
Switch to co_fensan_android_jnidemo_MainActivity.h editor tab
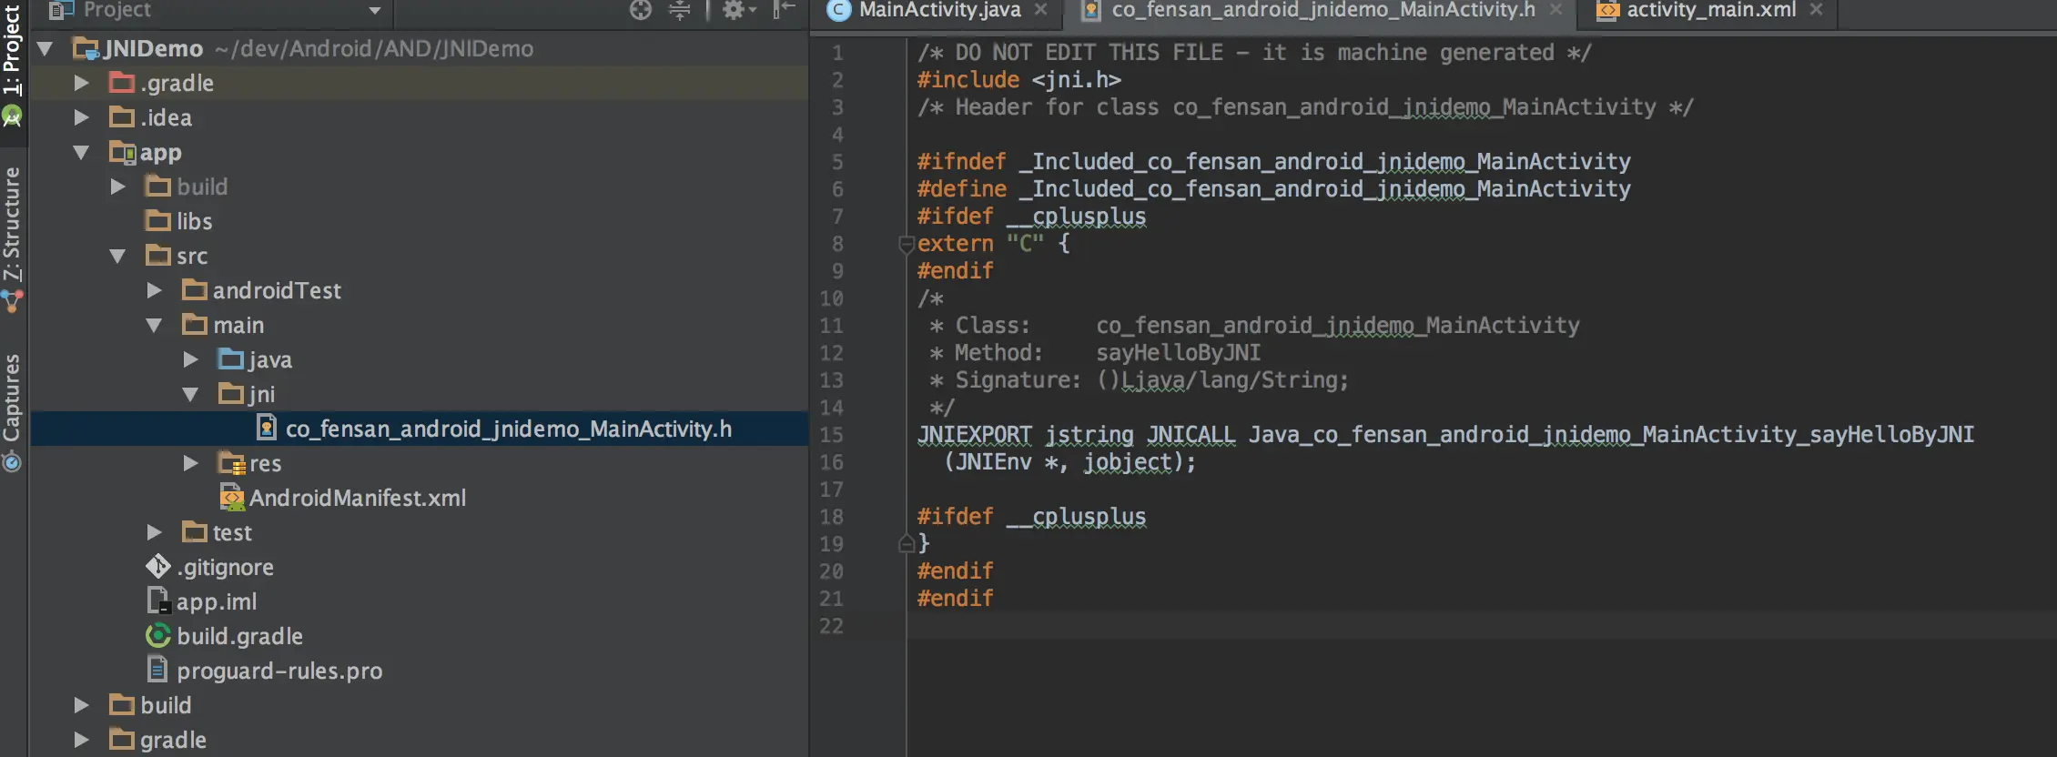[x=1322, y=10]
